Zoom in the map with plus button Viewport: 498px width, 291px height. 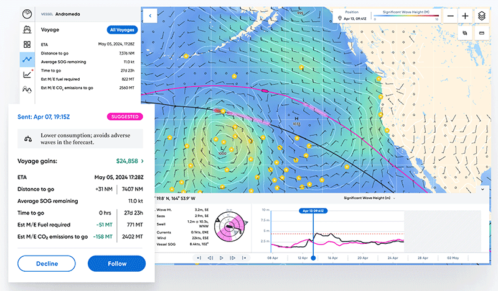tap(465, 16)
